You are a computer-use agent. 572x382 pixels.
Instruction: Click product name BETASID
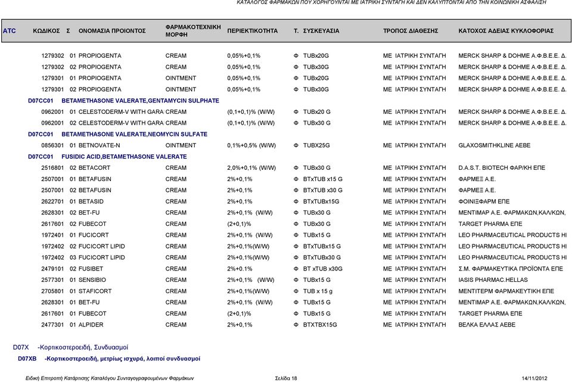click(x=91, y=201)
